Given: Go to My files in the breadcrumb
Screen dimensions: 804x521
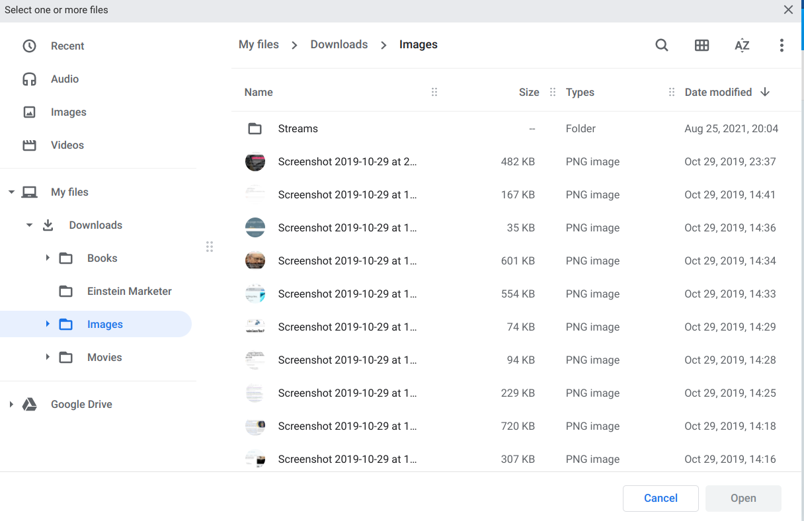Looking at the screenshot, I should (x=259, y=44).
